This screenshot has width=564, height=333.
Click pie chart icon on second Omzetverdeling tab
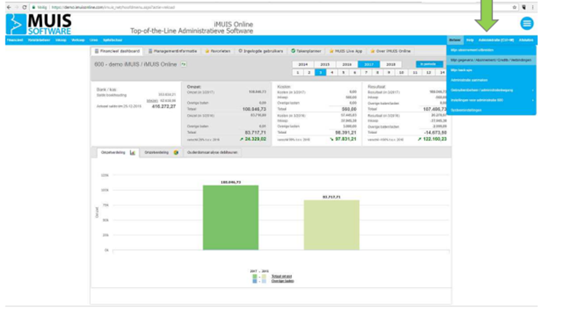point(176,152)
